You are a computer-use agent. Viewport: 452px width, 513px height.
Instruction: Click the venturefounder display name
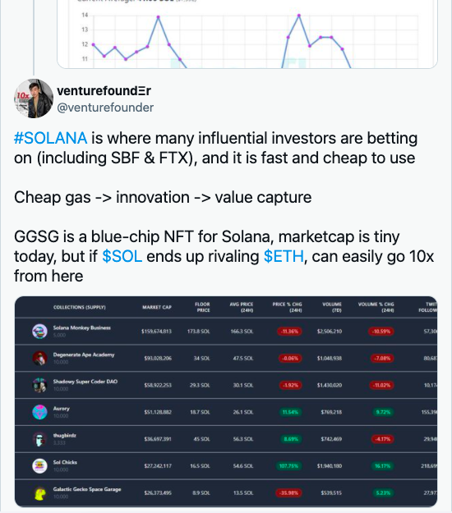pyautogui.click(x=104, y=91)
